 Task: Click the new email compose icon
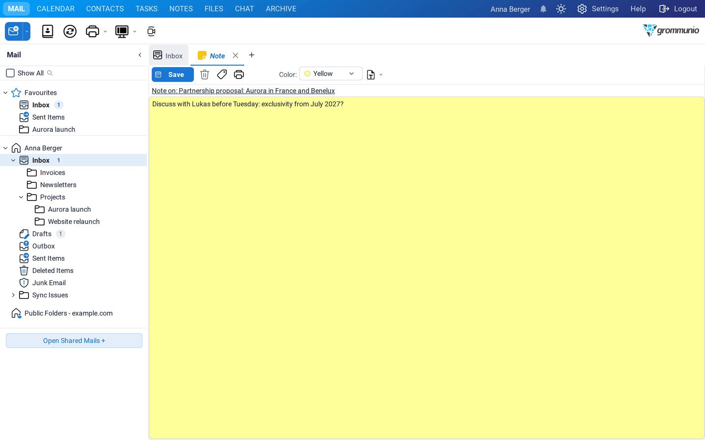point(14,31)
